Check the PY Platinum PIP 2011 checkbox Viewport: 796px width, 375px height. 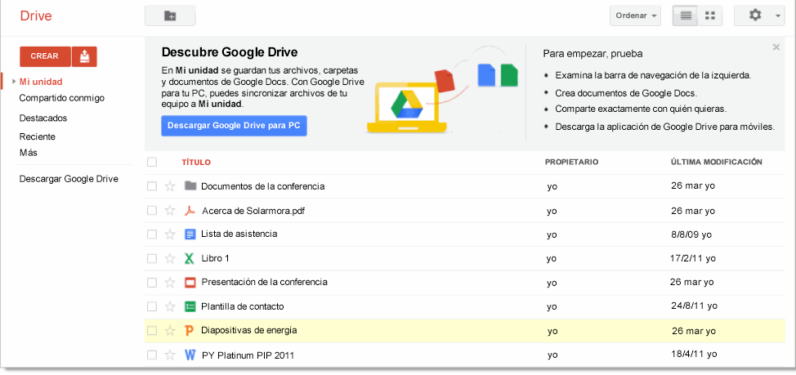152,355
